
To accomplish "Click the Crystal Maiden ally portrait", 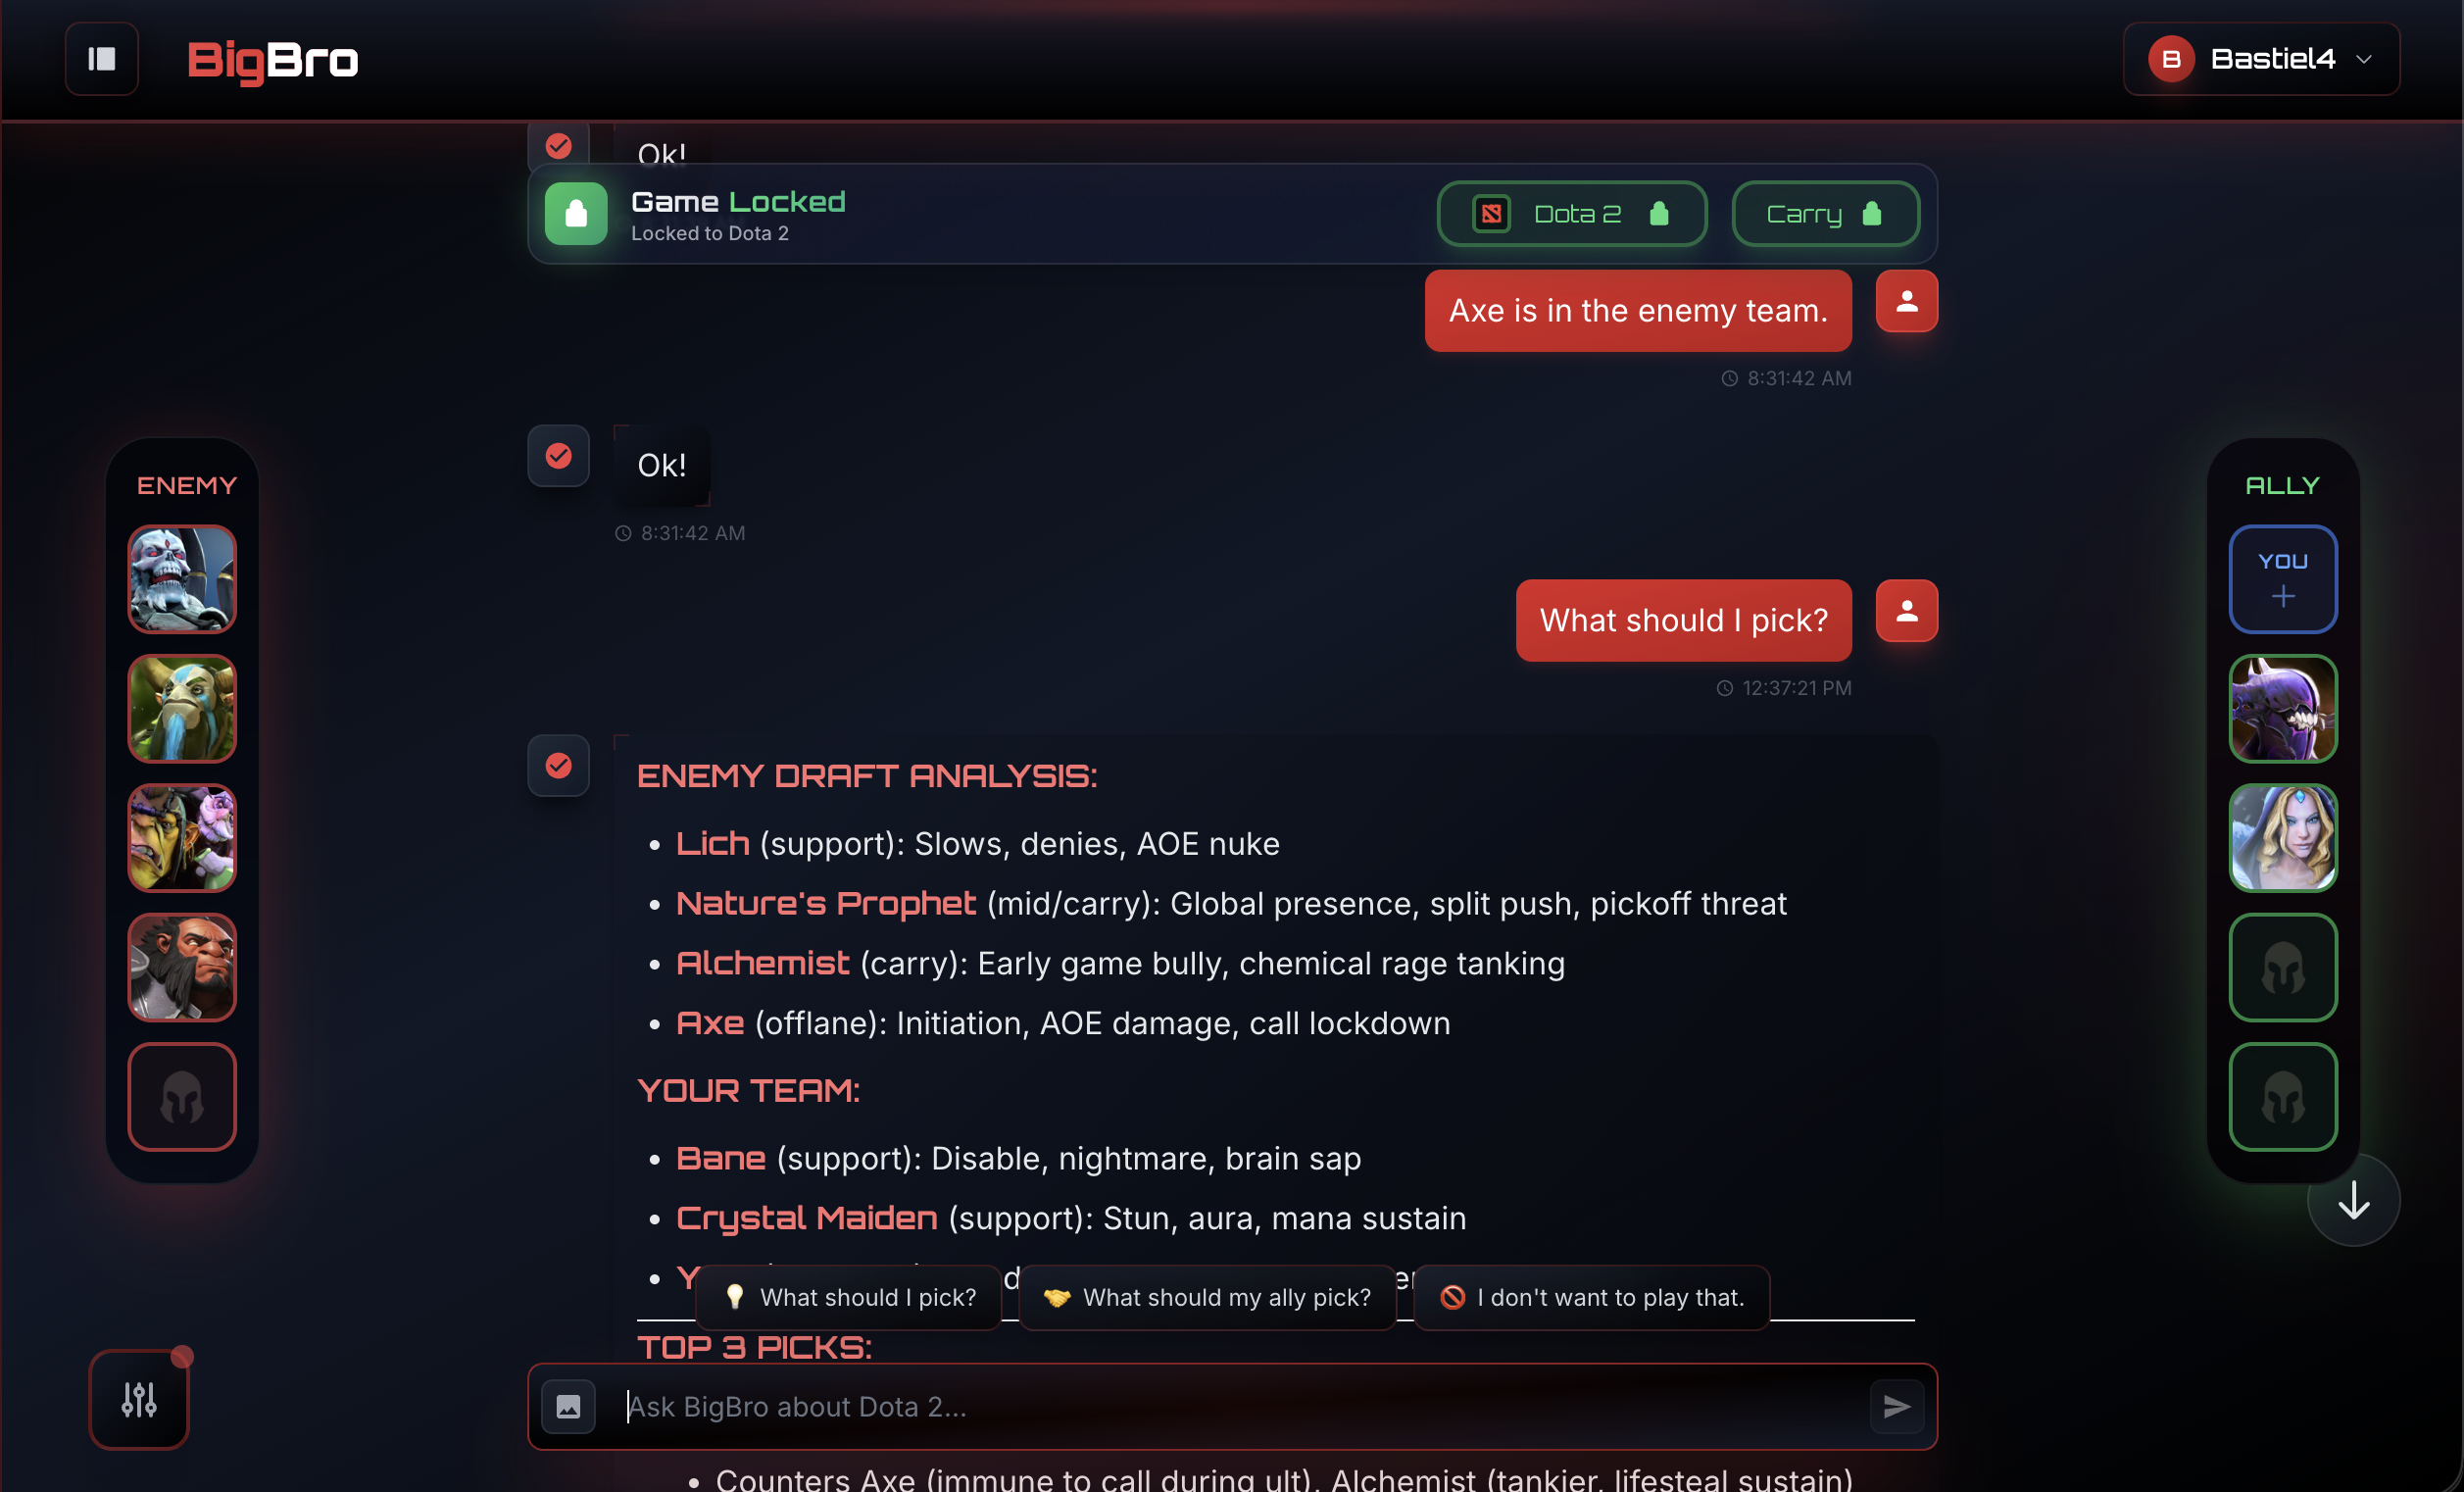I will pyautogui.click(x=2283, y=838).
